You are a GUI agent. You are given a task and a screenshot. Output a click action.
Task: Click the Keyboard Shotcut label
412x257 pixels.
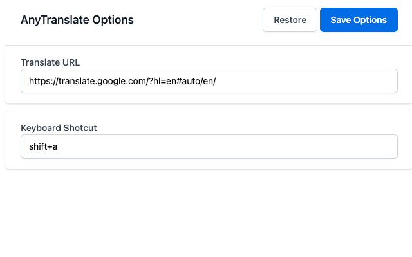[x=59, y=128]
